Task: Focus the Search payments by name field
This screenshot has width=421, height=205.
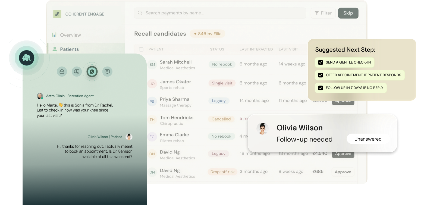Action: 220,13
